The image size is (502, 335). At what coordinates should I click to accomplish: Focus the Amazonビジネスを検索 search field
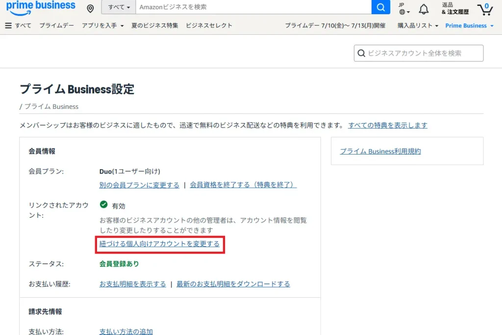pos(253,7)
